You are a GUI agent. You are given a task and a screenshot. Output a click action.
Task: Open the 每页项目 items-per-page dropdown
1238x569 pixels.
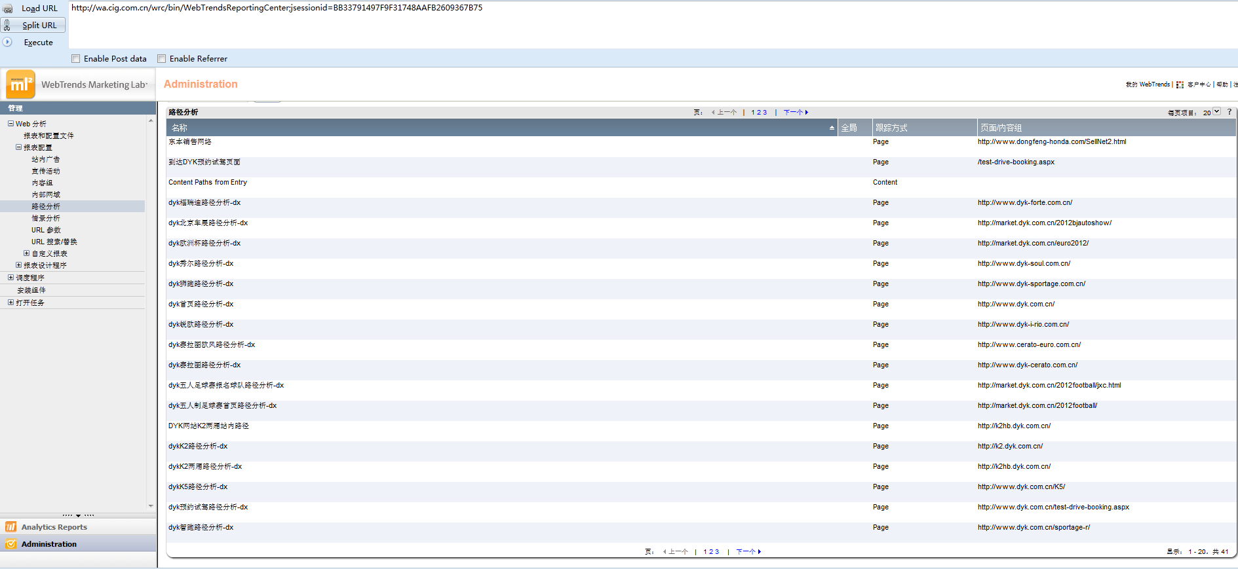point(1216,111)
